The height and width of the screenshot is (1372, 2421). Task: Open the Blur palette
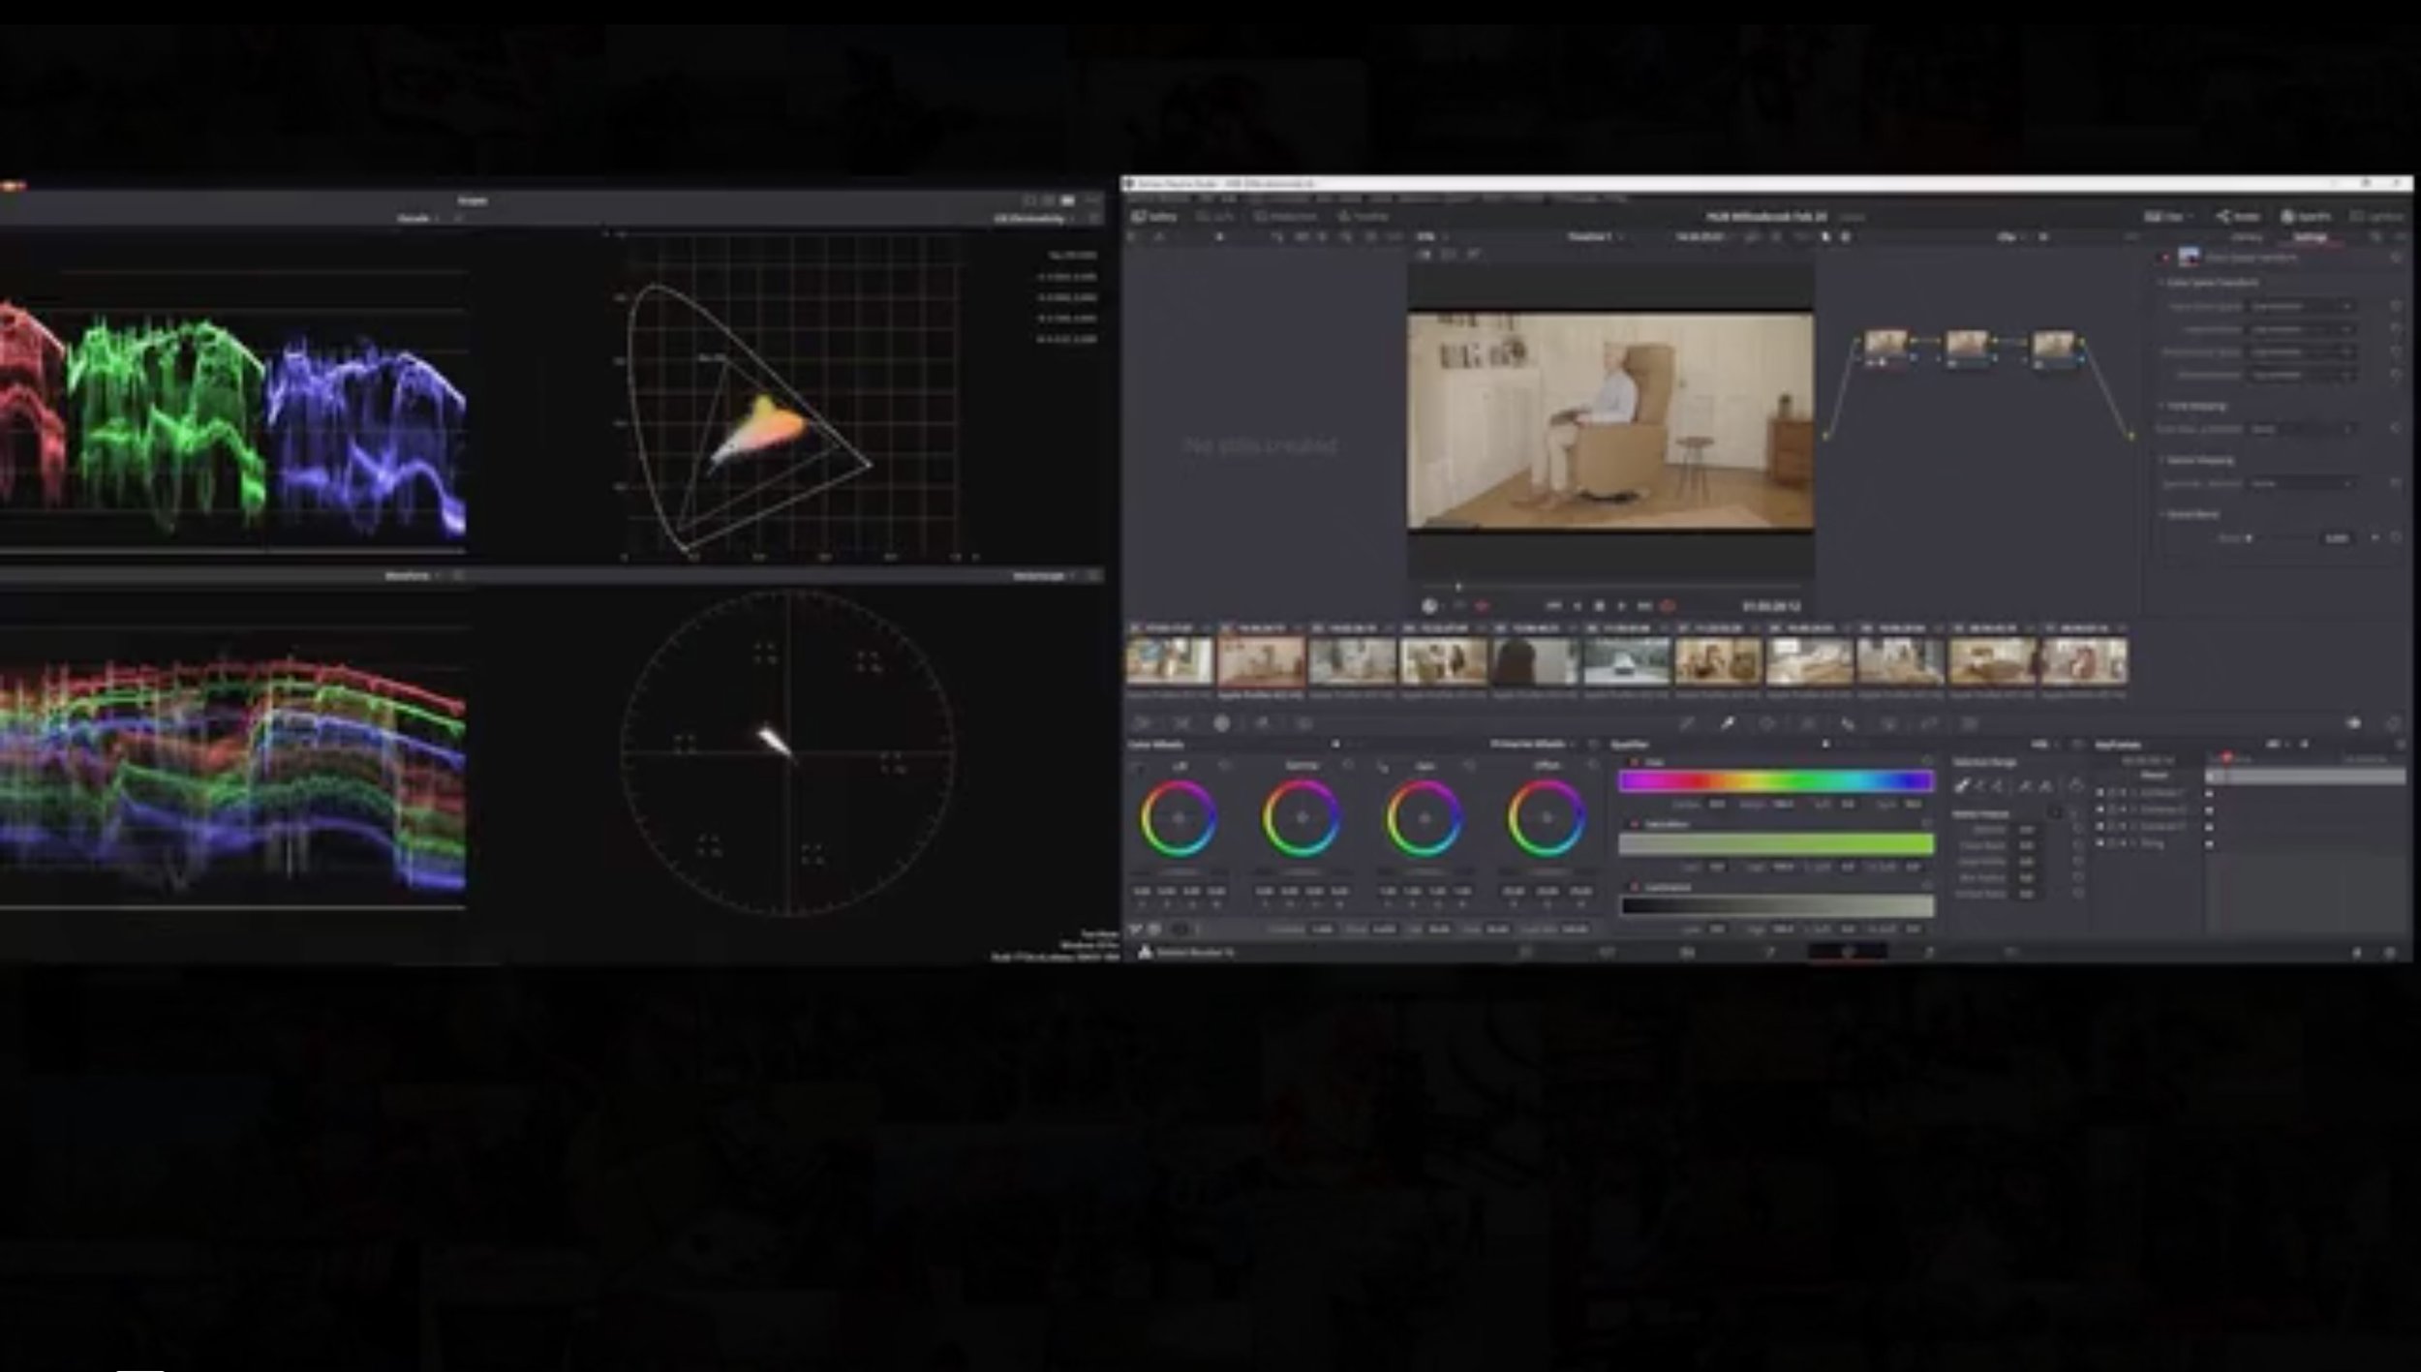tap(1848, 722)
